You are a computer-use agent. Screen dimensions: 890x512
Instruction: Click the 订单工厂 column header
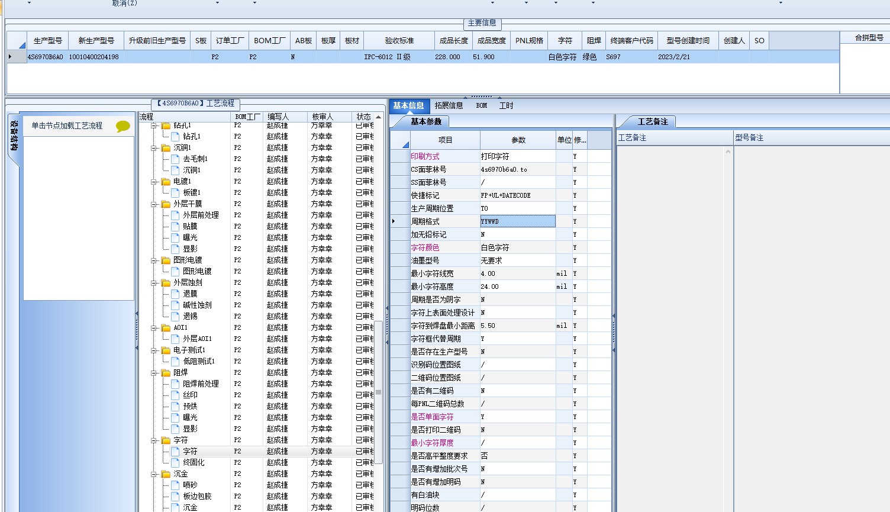tap(230, 40)
